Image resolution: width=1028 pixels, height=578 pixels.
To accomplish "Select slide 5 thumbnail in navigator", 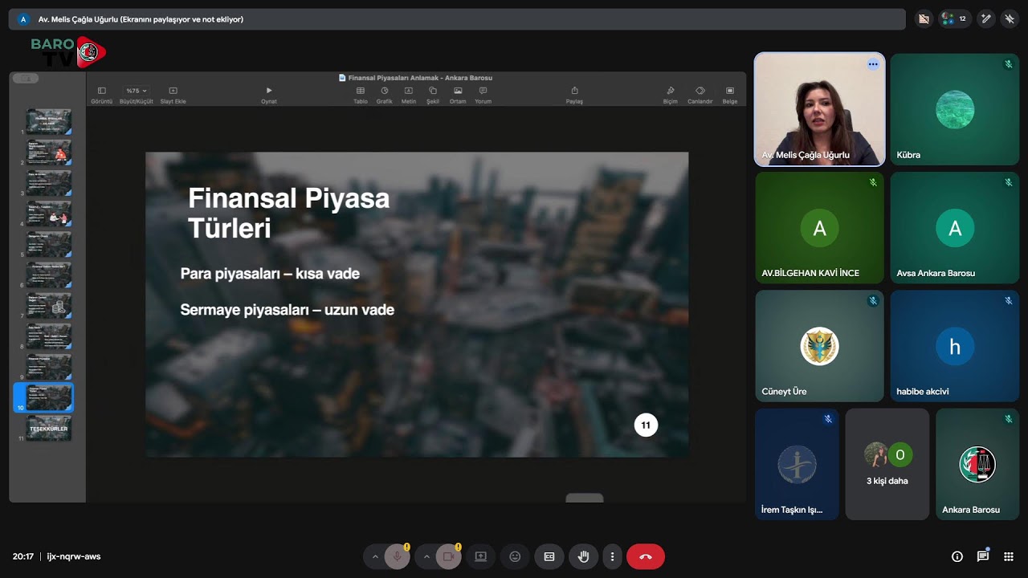I will coord(49,244).
